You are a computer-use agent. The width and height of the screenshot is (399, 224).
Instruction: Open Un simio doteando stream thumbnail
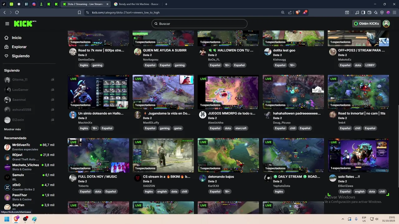tap(98, 92)
